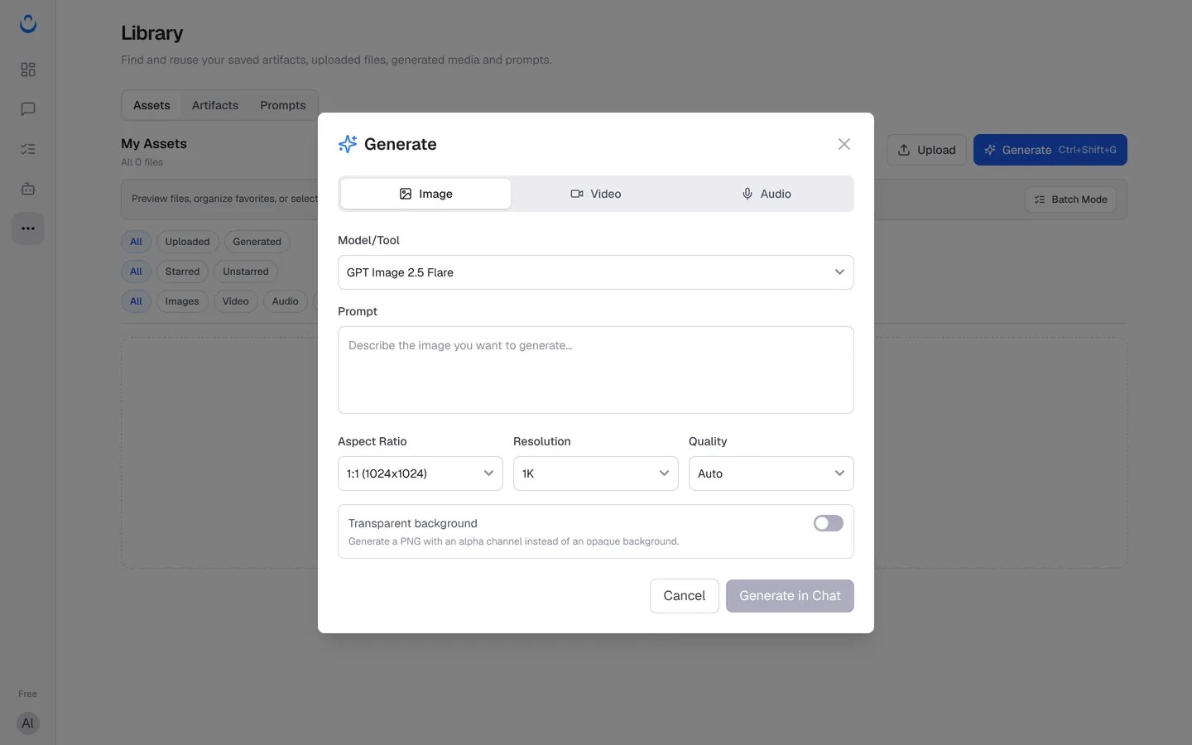Switch to the Image tab in the dialog
Viewport: 1192px width, 745px height.
425,194
